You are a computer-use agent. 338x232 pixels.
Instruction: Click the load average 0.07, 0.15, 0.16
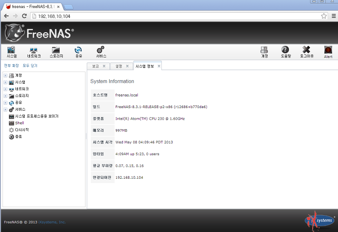tap(129, 166)
